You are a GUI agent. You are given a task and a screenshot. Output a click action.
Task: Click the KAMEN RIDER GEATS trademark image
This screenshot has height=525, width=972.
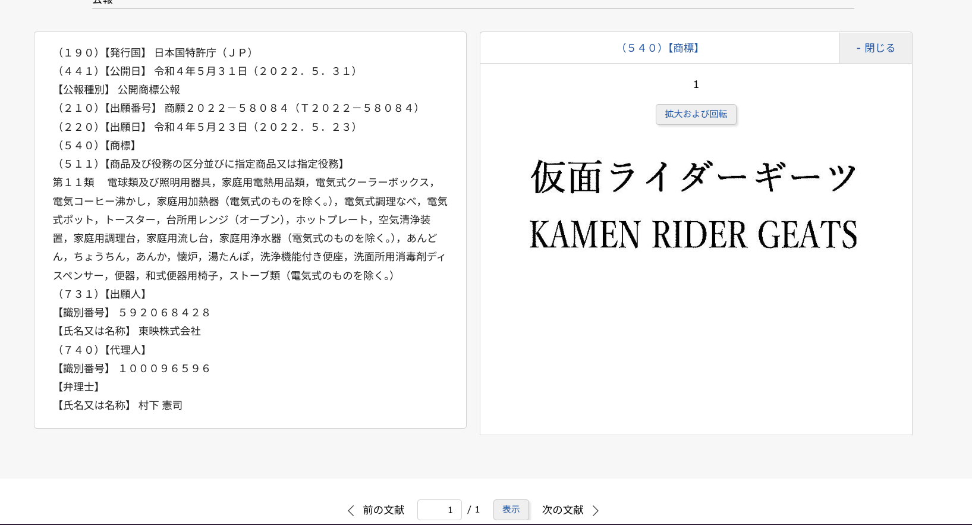click(693, 204)
